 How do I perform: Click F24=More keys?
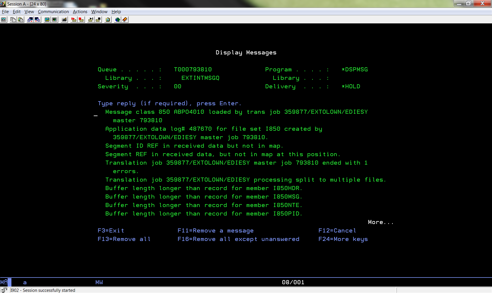[343, 239]
